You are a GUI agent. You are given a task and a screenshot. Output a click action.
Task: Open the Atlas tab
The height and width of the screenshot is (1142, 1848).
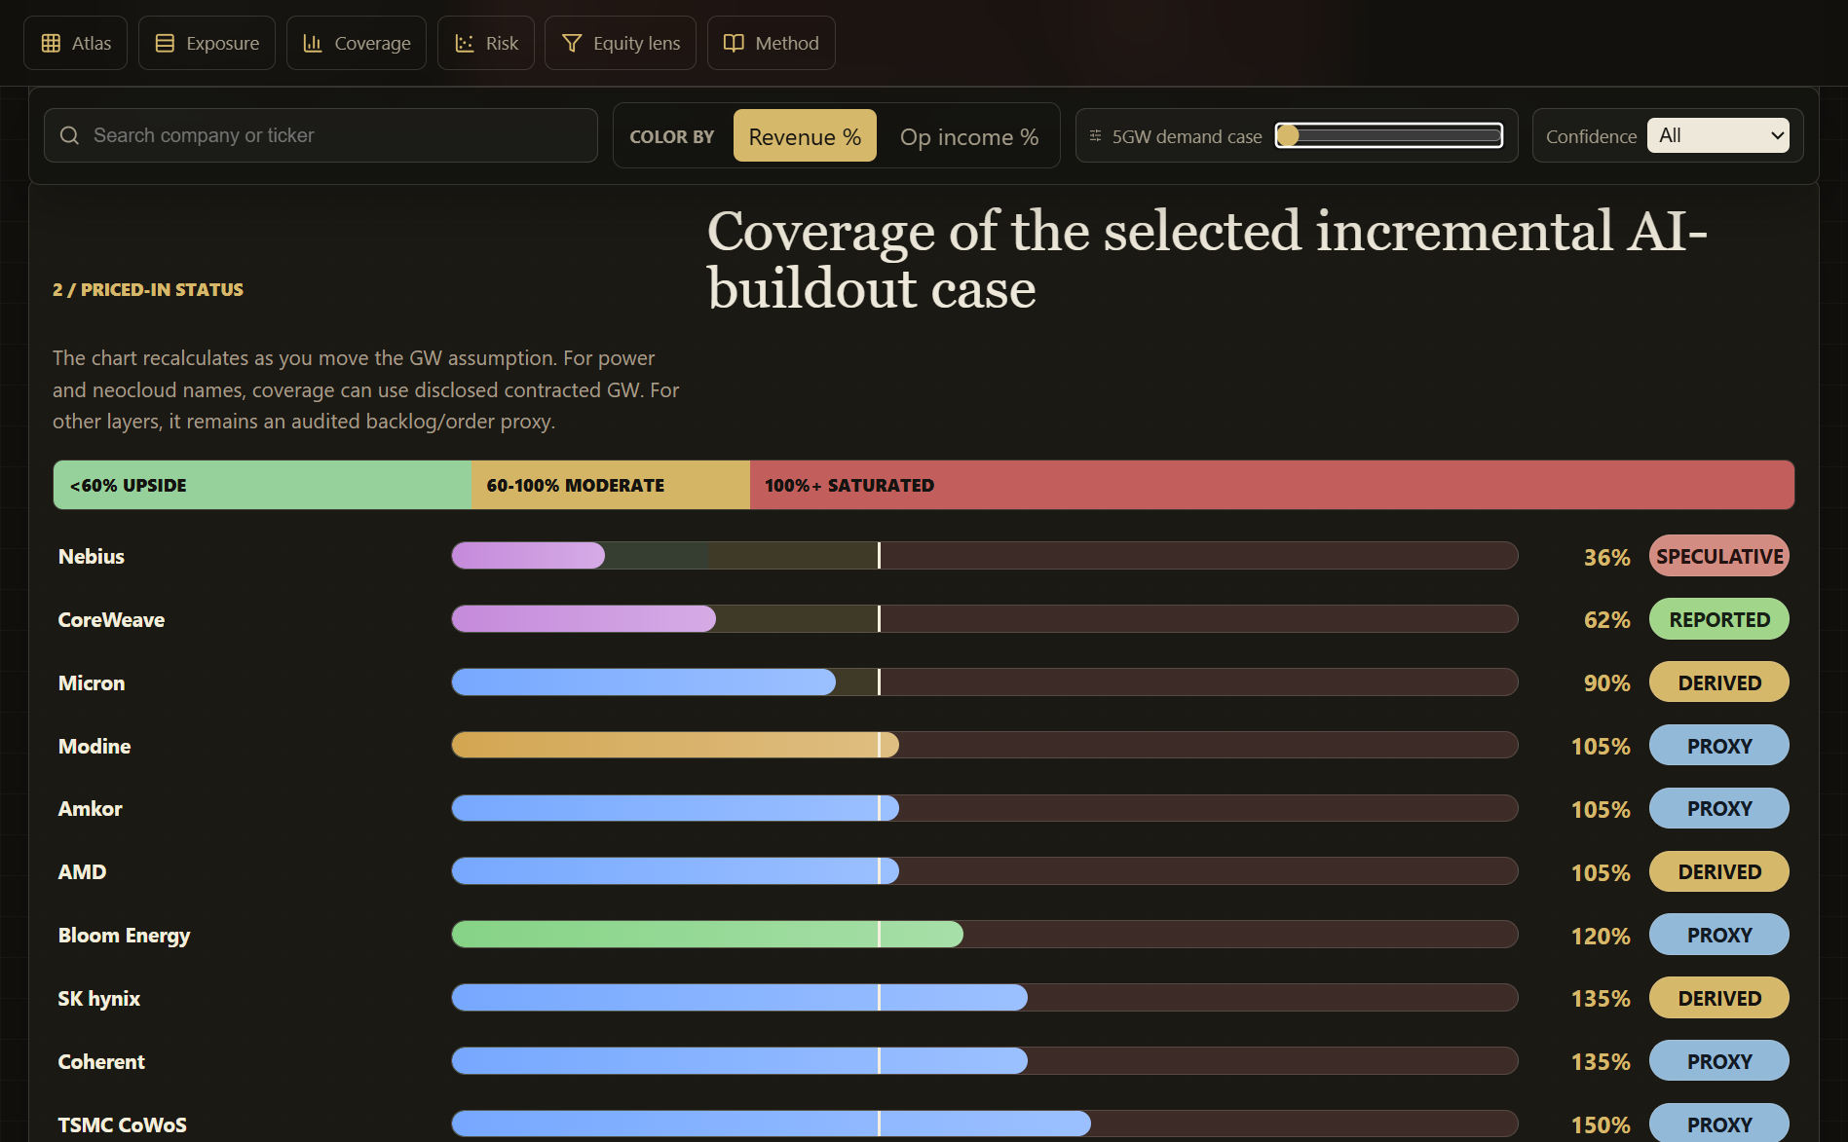[x=75, y=43]
